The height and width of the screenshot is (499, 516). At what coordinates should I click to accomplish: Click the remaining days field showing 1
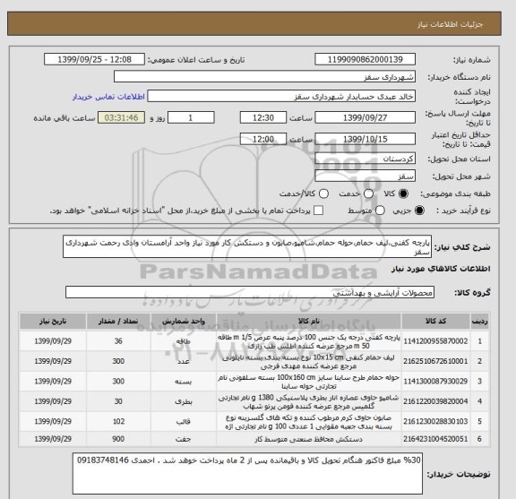click(x=191, y=117)
